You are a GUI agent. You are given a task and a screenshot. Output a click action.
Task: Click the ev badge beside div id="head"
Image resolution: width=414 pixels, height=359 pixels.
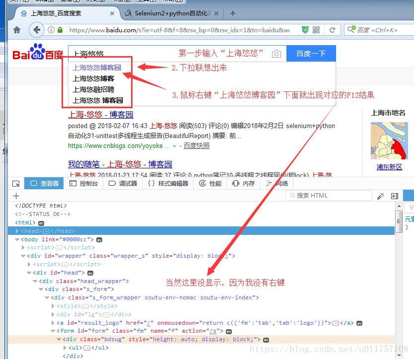90,273
